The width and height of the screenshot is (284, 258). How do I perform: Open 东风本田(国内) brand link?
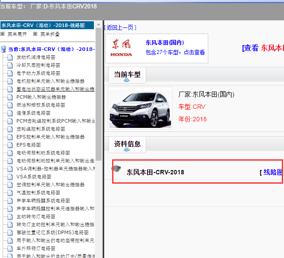165,42
